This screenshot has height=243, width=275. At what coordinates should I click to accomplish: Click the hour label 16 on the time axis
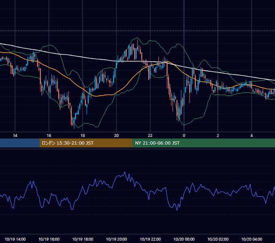pos(49,136)
